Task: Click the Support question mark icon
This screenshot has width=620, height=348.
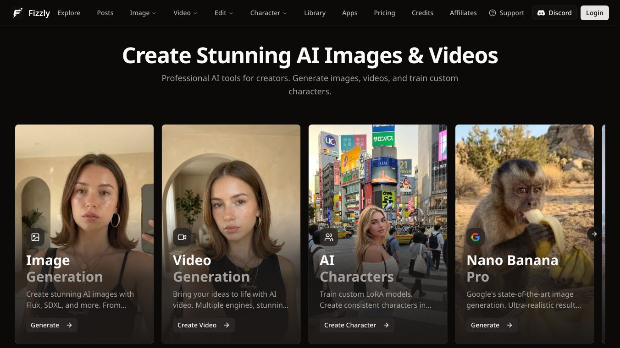Action: click(493, 13)
